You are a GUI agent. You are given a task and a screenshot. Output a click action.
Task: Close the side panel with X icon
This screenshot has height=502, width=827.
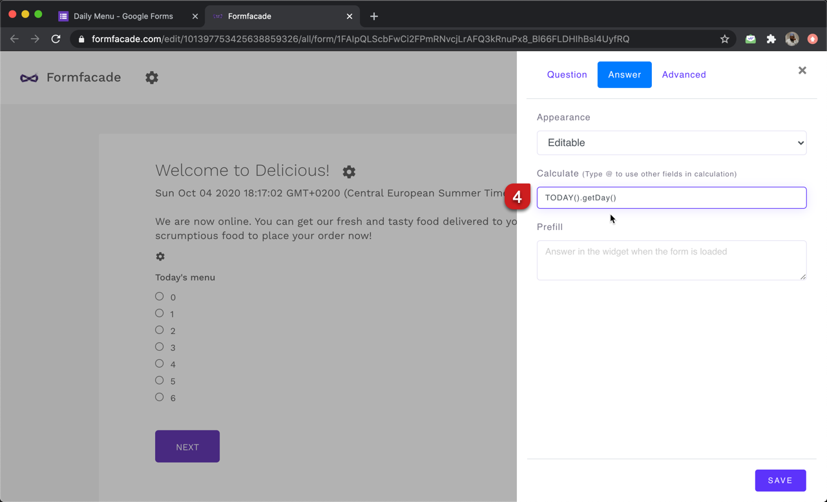[x=802, y=70]
